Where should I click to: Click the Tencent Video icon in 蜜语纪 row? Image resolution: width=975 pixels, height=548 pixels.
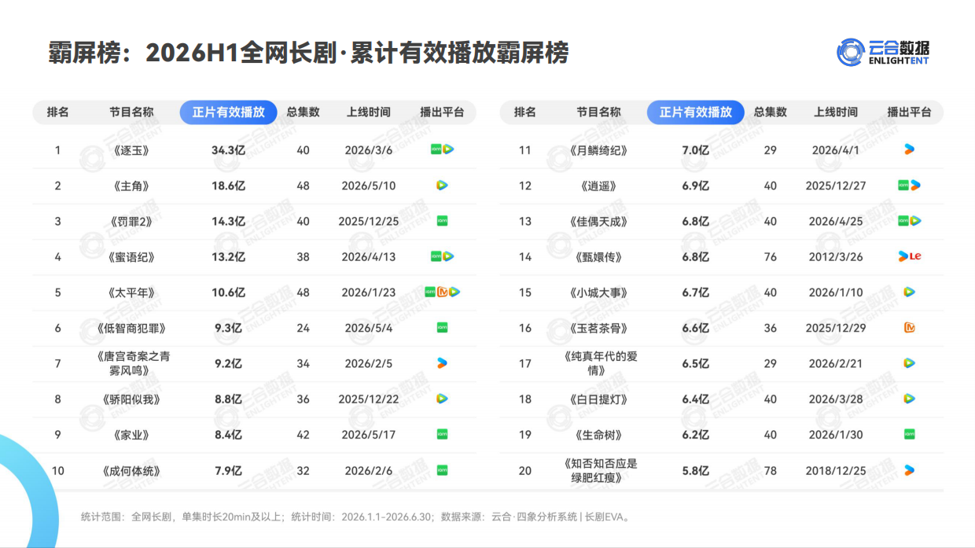(448, 256)
